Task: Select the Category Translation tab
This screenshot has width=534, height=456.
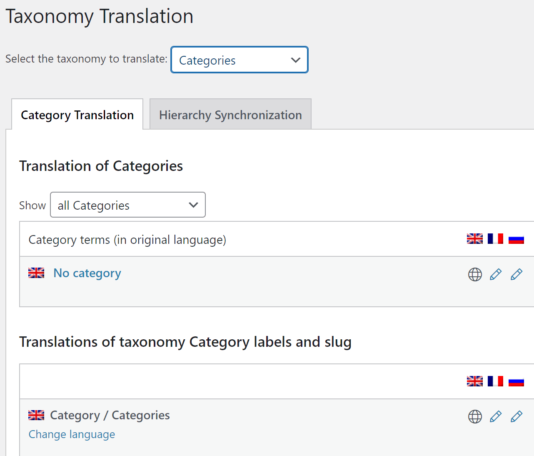Action: [77, 115]
